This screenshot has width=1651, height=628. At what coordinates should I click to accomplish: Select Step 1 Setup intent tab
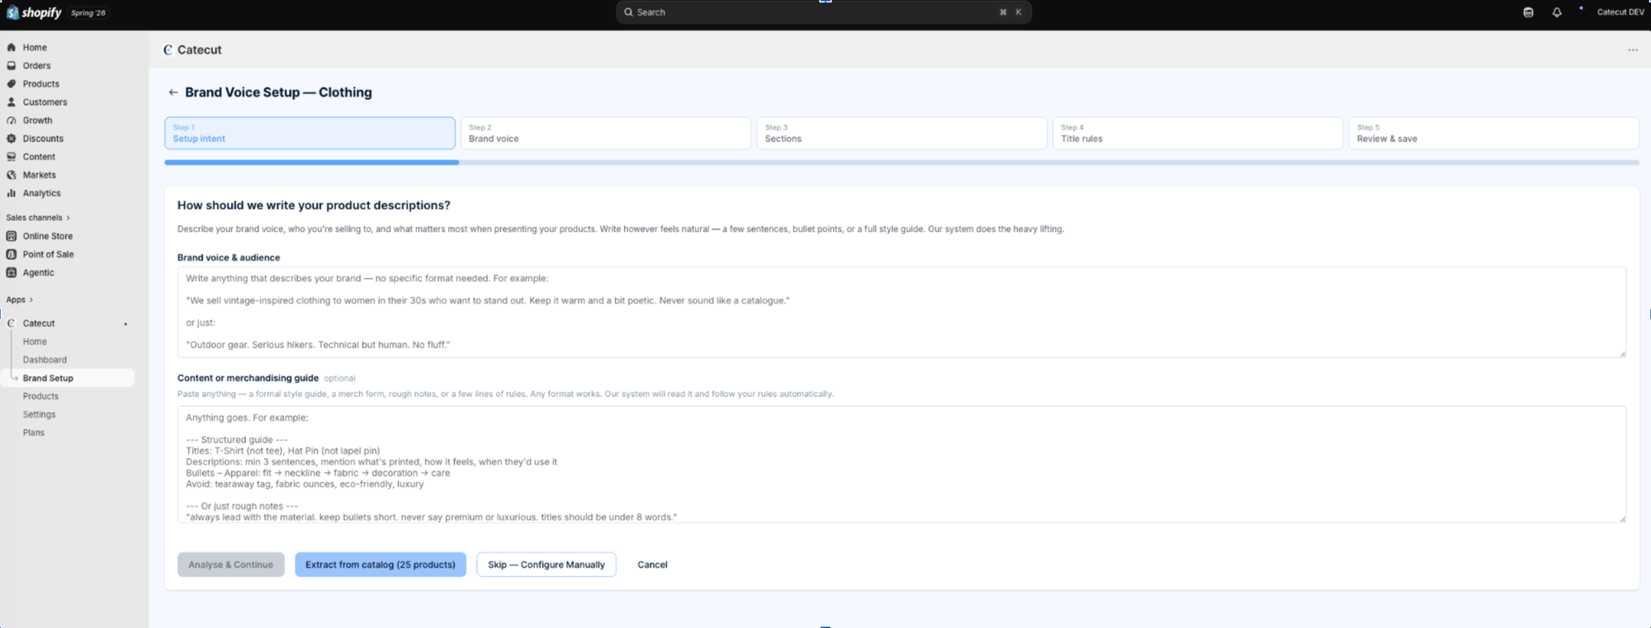(310, 133)
